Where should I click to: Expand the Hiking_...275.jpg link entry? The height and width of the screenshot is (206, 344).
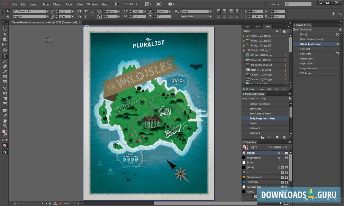[244, 36]
